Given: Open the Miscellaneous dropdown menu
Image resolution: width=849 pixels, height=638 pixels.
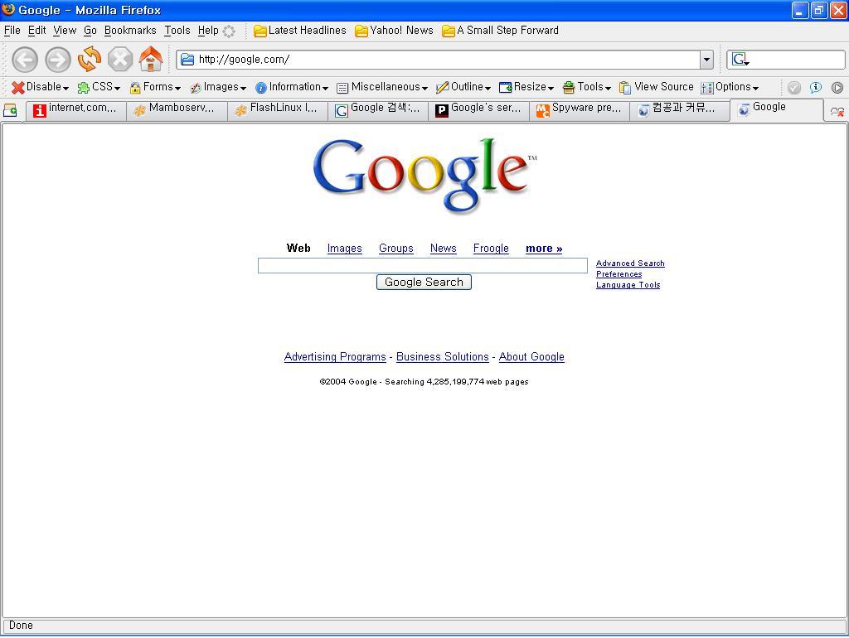Looking at the screenshot, I should pyautogui.click(x=382, y=87).
